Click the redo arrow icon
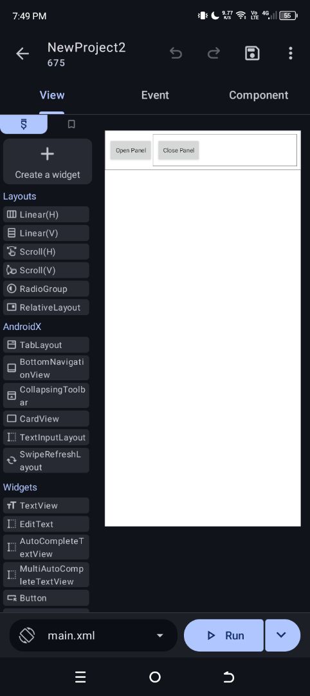The image size is (310, 696). click(214, 53)
